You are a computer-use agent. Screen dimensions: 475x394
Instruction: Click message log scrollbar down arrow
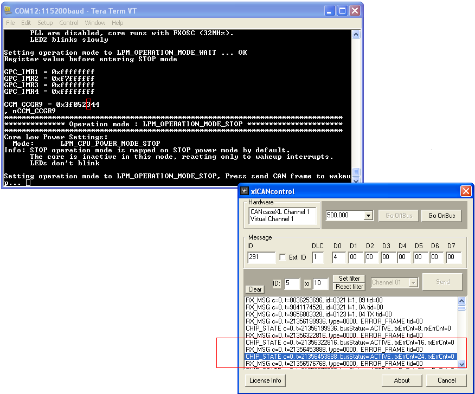point(461,364)
